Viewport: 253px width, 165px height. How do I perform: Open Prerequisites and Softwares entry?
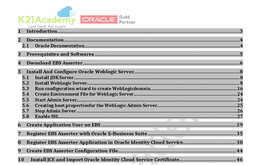[60, 54]
